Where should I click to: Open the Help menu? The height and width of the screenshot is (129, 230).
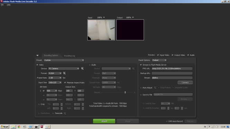coord(9,5)
